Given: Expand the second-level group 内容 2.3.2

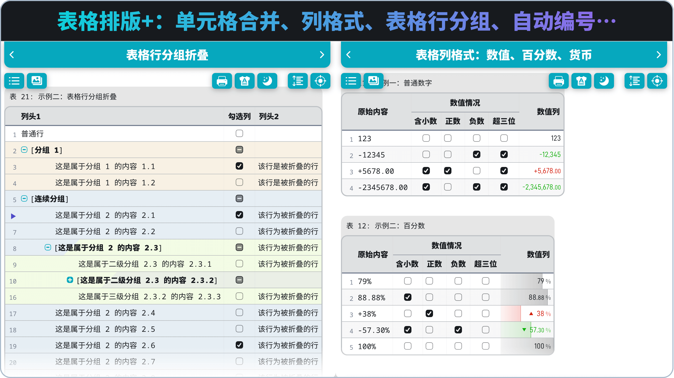Looking at the screenshot, I should pos(70,280).
